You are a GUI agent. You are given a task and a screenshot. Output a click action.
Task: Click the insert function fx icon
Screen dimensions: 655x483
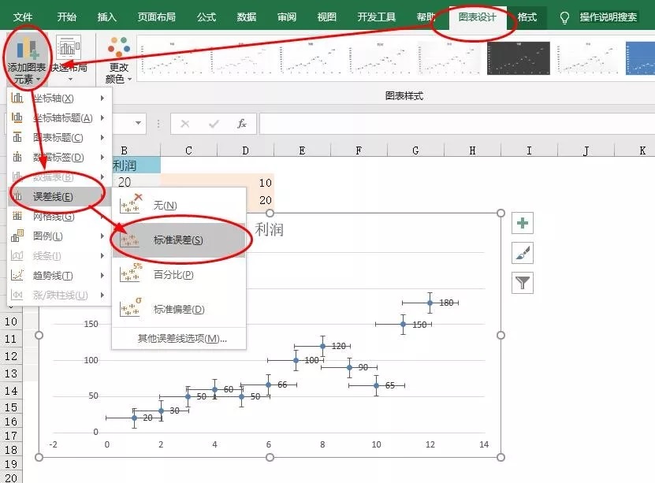(x=242, y=124)
